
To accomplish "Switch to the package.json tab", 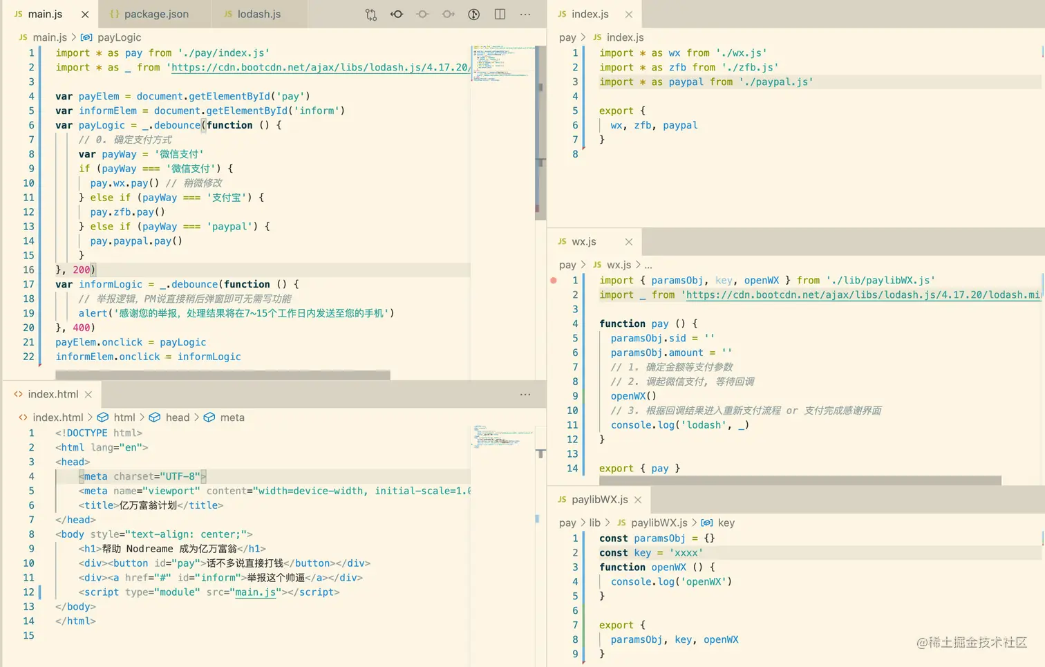I will [x=156, y=14].
